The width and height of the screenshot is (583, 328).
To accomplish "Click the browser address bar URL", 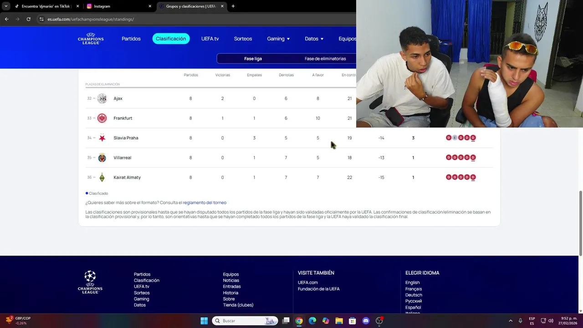I will click(91, 19).
